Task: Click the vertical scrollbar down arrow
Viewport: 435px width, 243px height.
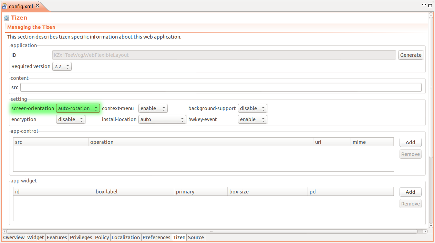Action: 431,226
